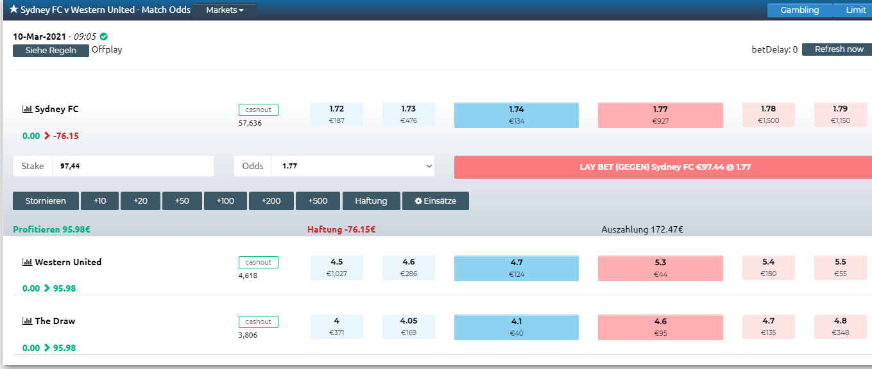Viewport: 872px width, 369px height.
Task: Select The Draw lay odds 4.7
Action: [769, 327]
